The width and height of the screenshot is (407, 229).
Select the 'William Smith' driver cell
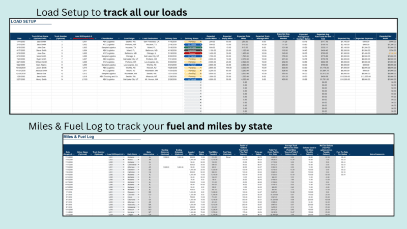click(41, 62)
